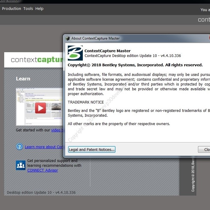Click the contextcapture logo banner
Viewport: 210px width, 210px height.
tap(34, 60)
